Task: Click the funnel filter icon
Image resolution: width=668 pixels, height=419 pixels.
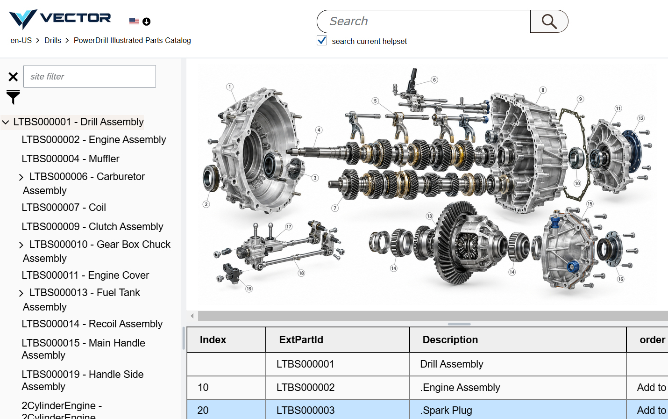Action: (13, 97)
